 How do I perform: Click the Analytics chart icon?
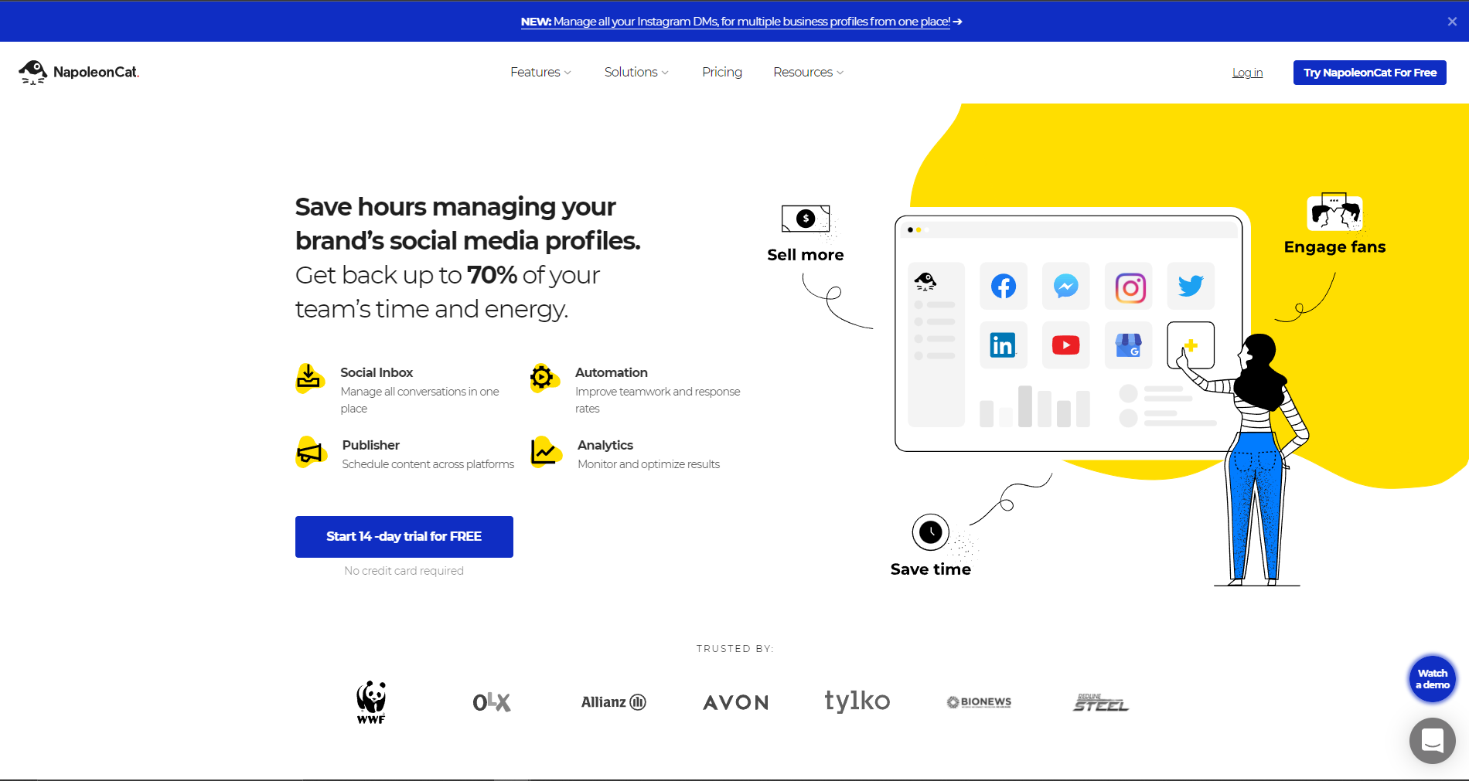(545, 452)
